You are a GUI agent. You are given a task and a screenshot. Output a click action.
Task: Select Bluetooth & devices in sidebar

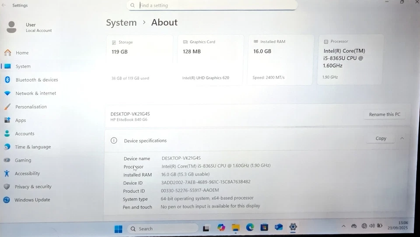[37, 80]
